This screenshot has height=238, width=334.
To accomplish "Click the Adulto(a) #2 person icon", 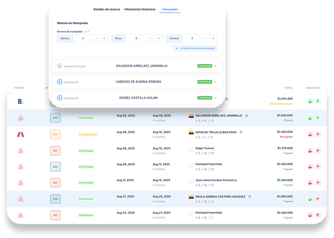I will pyautogui.click(x=60, y=82).
